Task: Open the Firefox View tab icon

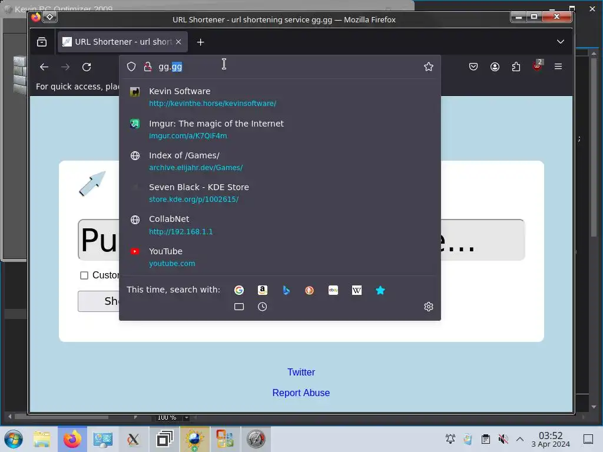Action: point(42,42)
